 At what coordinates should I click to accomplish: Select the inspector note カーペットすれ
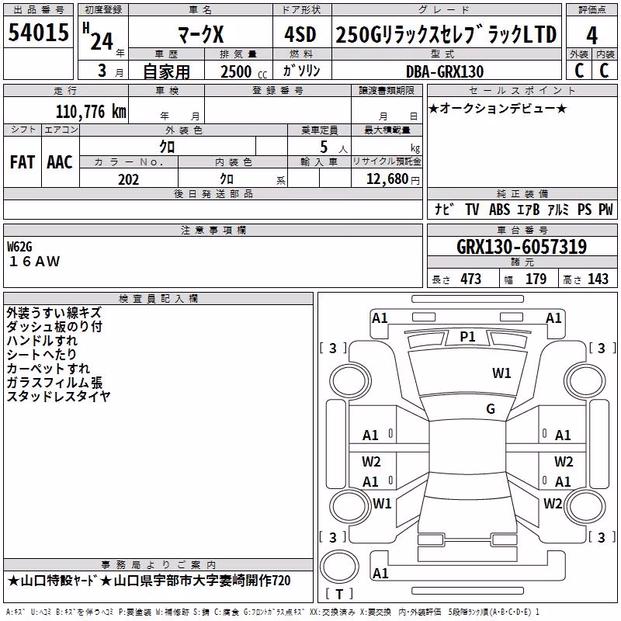[x=48, y=368]
